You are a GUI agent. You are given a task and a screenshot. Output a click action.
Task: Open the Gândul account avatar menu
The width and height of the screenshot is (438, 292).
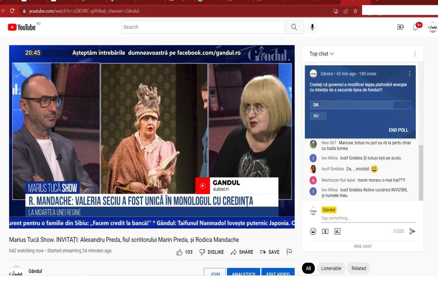433,27
